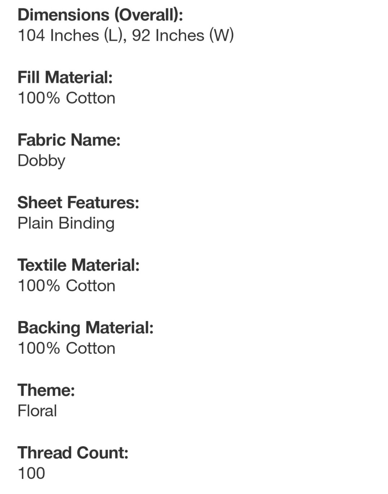This screenshot has height=494, width=388.
Task: Click the 100% Cotton value under Backing Material
Action: coord(67,348)
